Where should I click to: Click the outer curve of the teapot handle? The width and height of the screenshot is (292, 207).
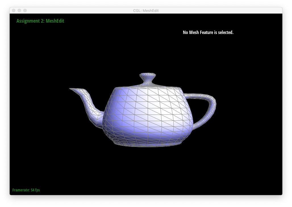pos(214,104)
